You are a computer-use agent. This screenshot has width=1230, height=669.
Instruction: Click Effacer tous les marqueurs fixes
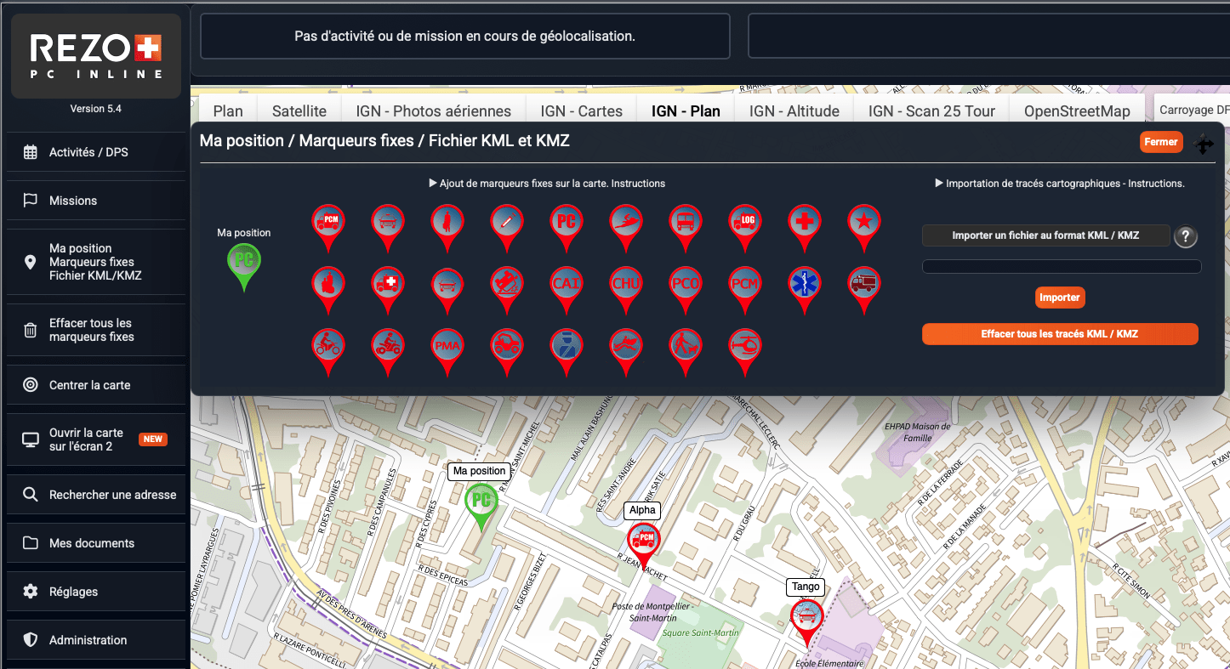point(96,330)
